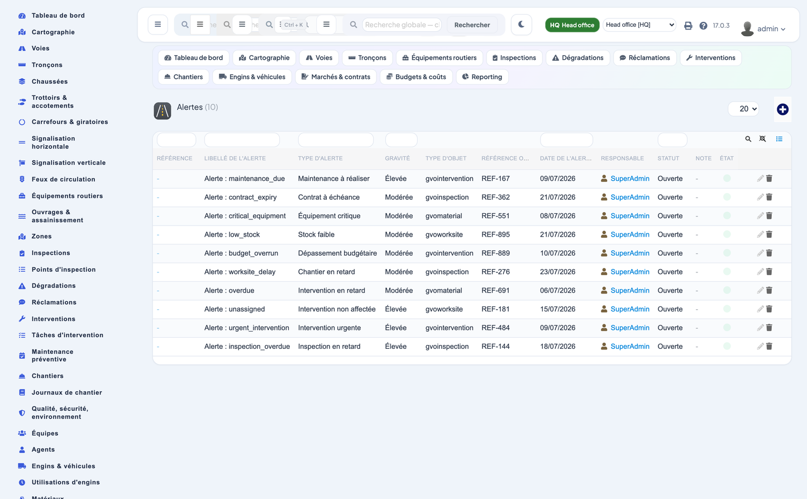Viewport: 807px width, 499px height.
Task: Delete the urgent_intervention alert with the trash icon
Action: pos(769,328)
